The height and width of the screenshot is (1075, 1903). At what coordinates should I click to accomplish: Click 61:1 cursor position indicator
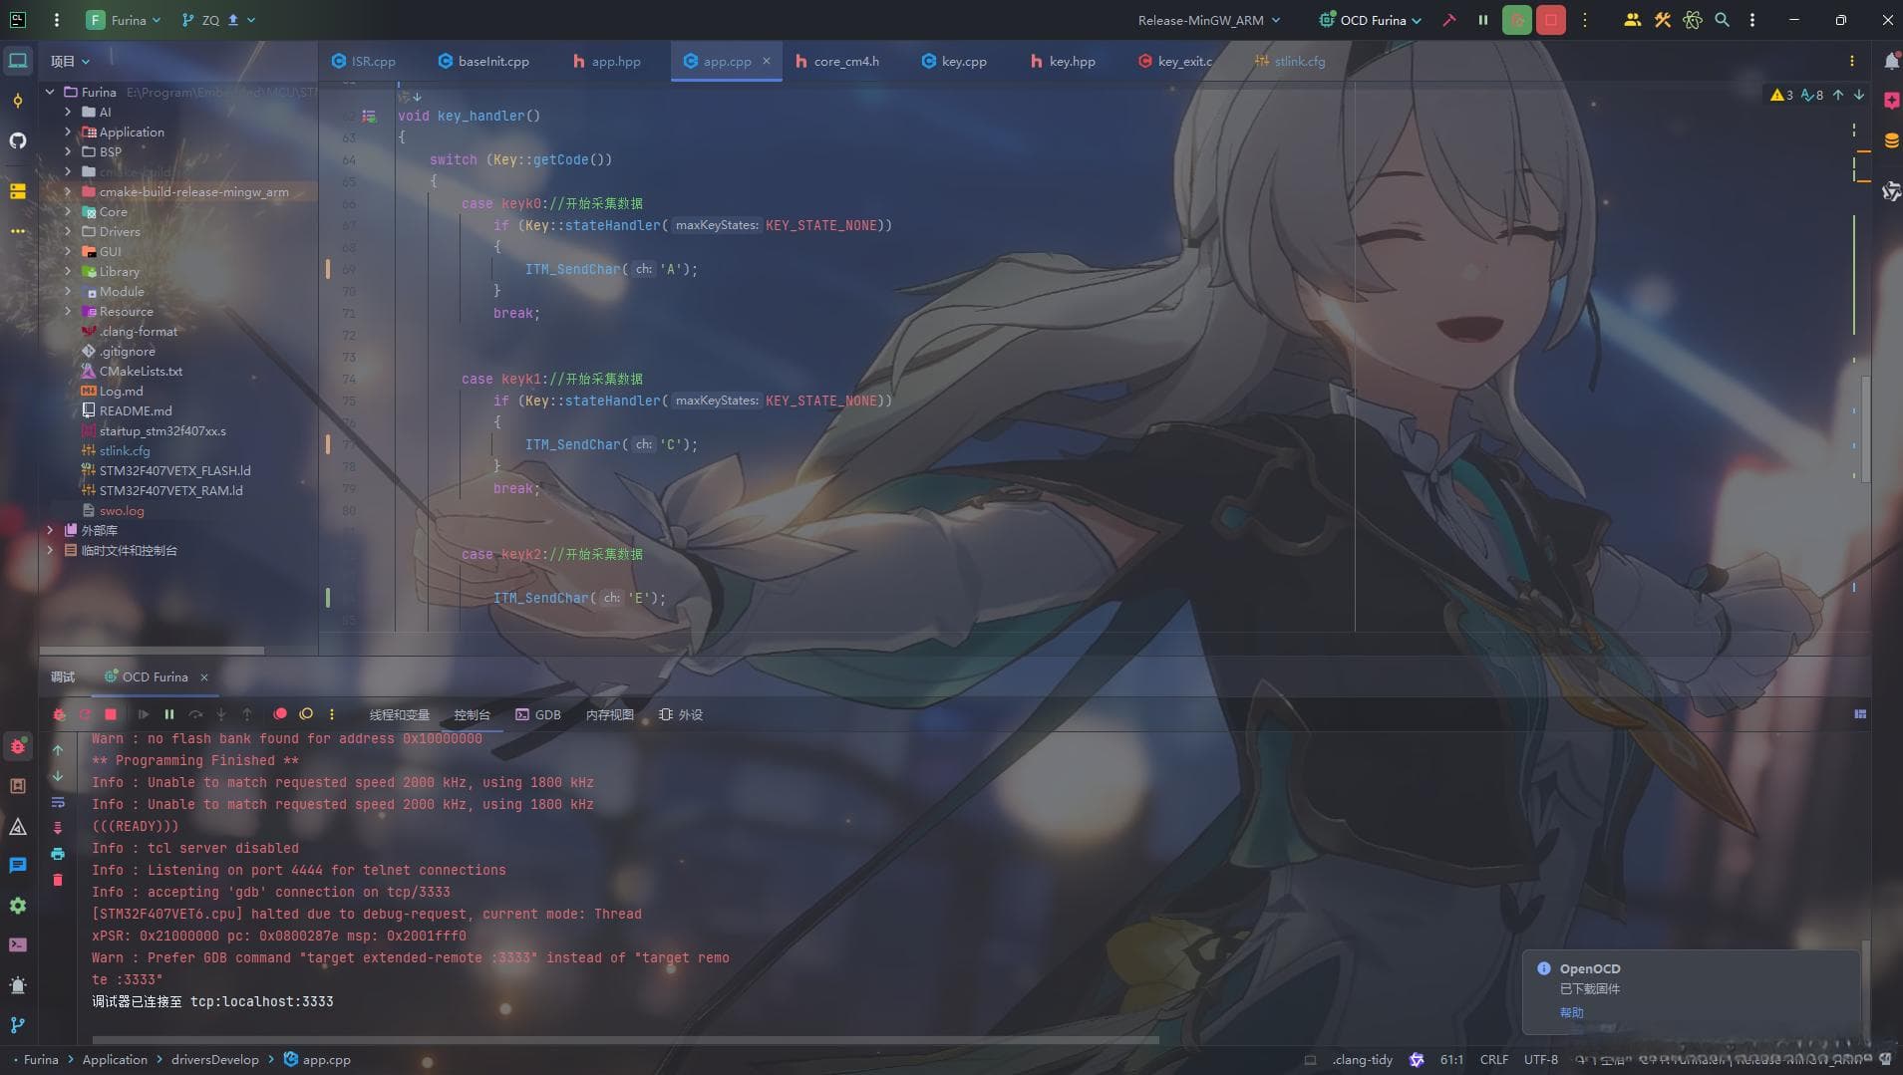point(1451,1059)
